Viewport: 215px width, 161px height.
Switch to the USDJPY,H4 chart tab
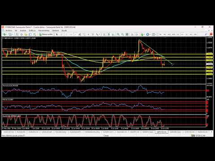[x=134, y=132]
